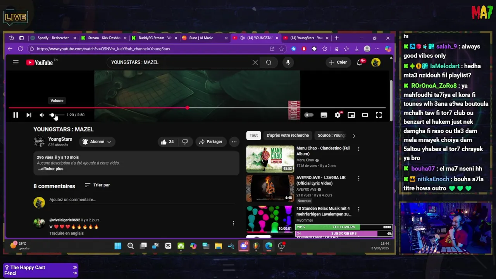496x279 pixels.
Task: Click Ajoutez un commentaire field
Action: (142, 200)
